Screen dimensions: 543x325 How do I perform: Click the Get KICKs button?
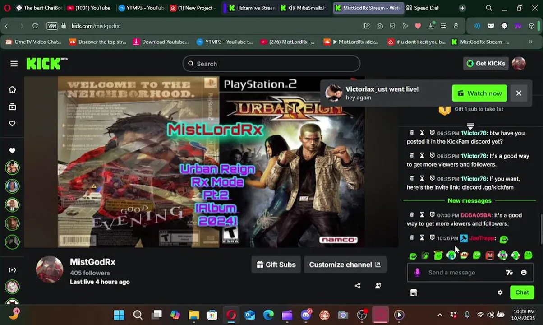(x=486, y=64)
